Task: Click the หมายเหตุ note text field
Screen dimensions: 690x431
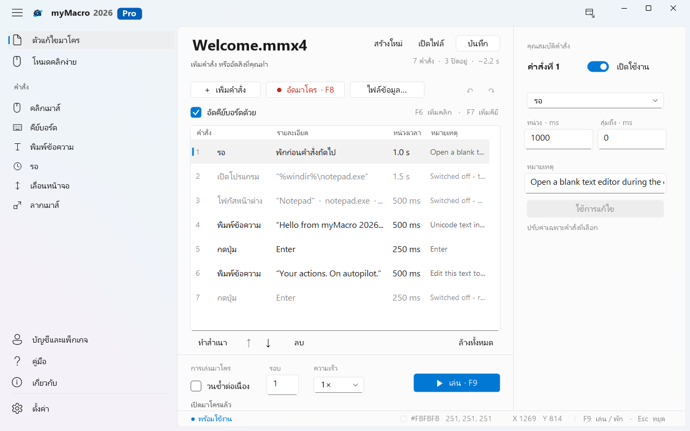Action: pos(596,183)
